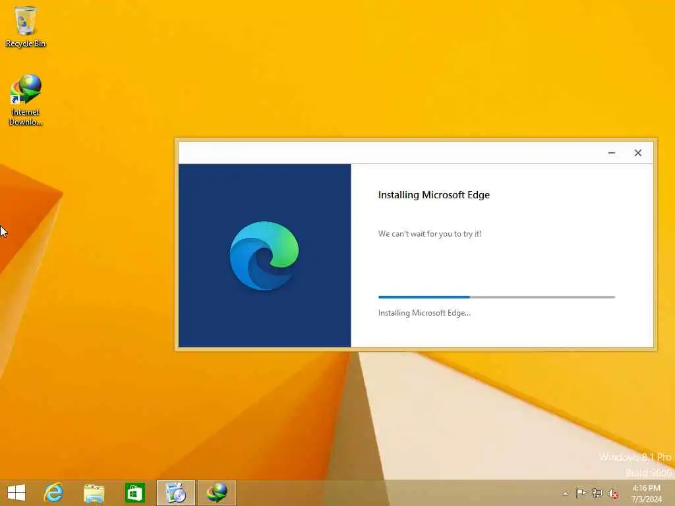Open the Action Center flag icon
Image resolution: width=675 pixels, height=506 pixels.
581,493
